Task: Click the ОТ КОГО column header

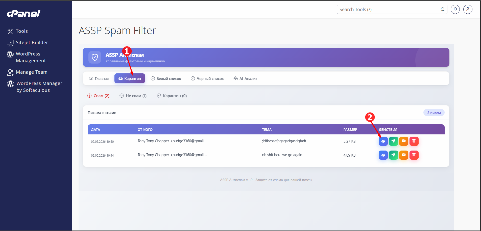Action: pyautogui.click(x=145, y=130)
